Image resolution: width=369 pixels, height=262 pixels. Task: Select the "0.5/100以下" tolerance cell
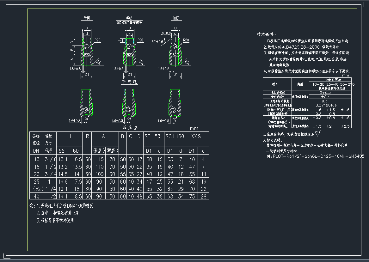tap(326, 105)
